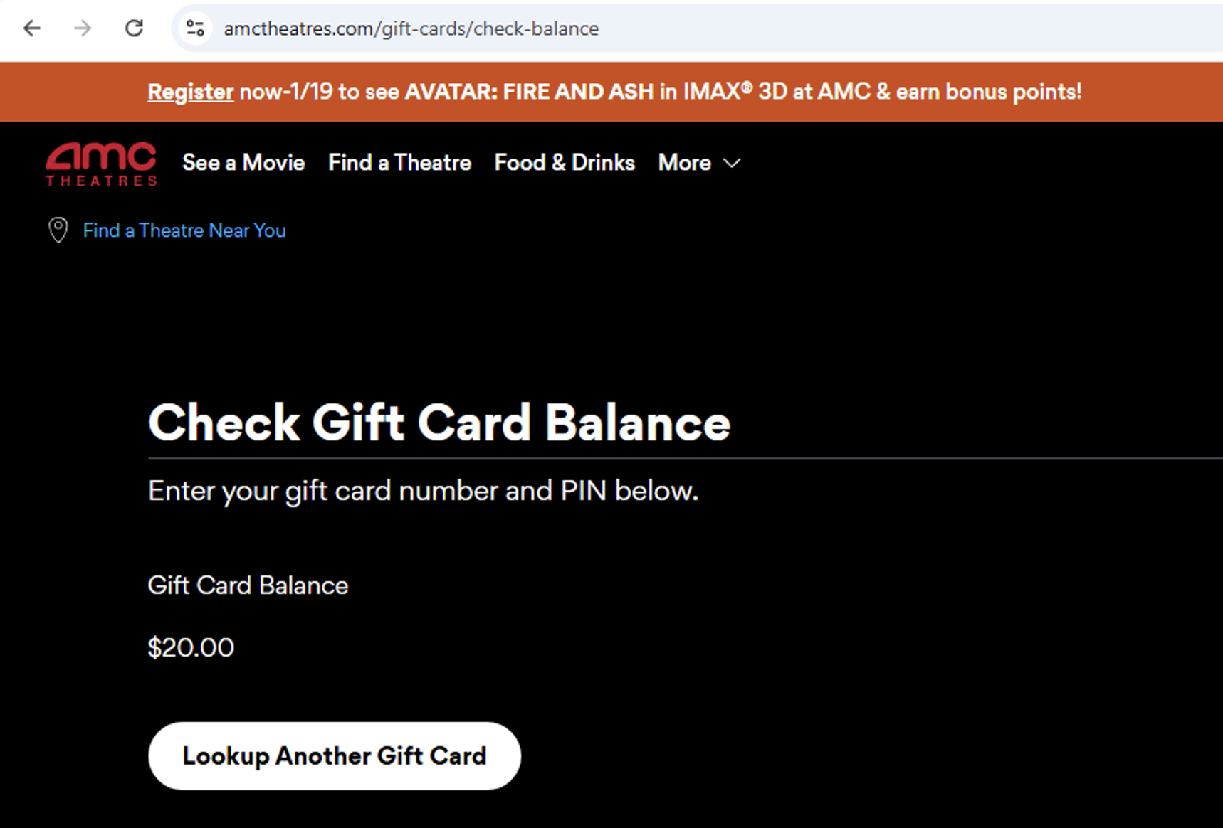This screenshot has width=1223, height=828.
Task: Open the Find a Theatre nav item
Action: 399,163
